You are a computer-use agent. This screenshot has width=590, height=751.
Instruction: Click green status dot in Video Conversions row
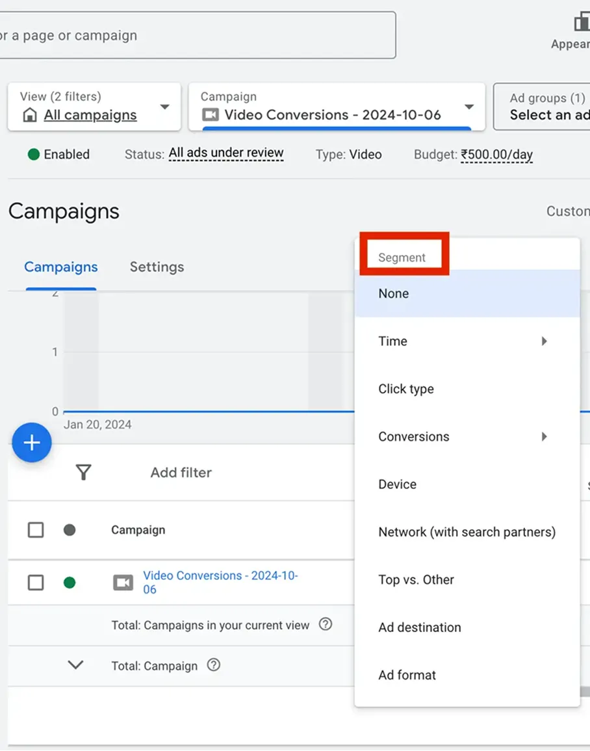coord(70,583)
